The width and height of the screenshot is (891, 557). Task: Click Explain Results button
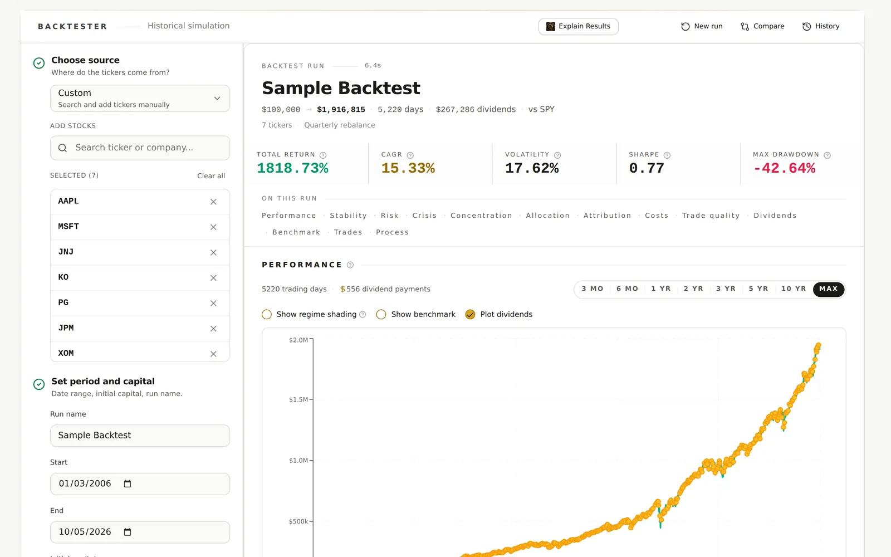click(579, 26)
